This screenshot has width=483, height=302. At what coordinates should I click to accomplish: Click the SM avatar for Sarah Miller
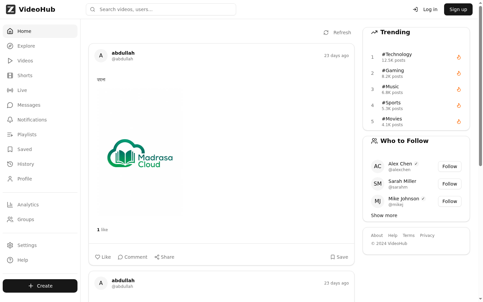click(x=378, y=184)
